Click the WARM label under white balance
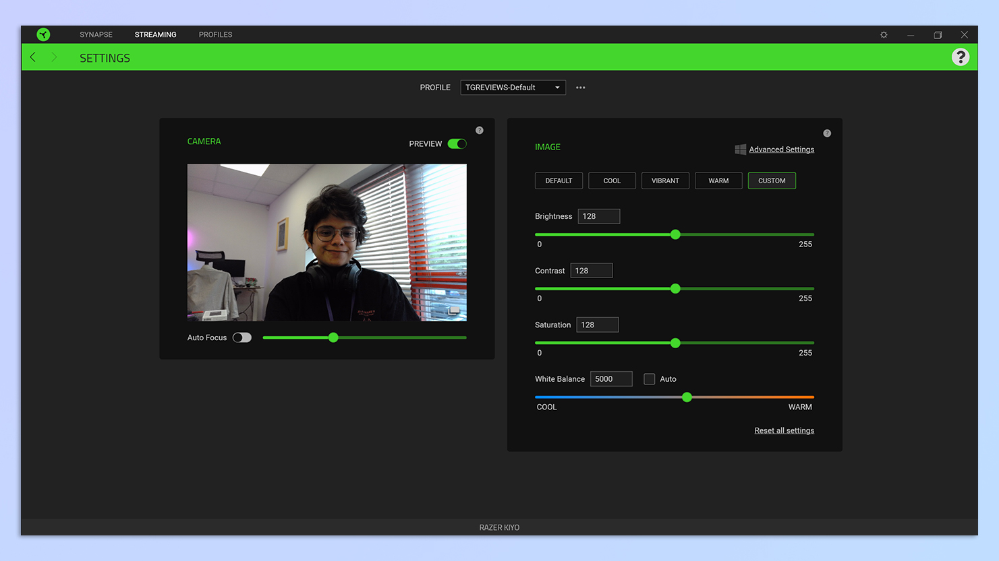Screen dimensions: 999x561 pos(800,407)
